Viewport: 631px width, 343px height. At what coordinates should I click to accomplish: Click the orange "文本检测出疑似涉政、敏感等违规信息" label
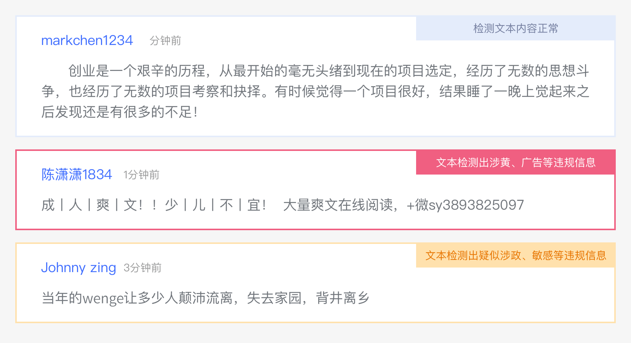516,255
